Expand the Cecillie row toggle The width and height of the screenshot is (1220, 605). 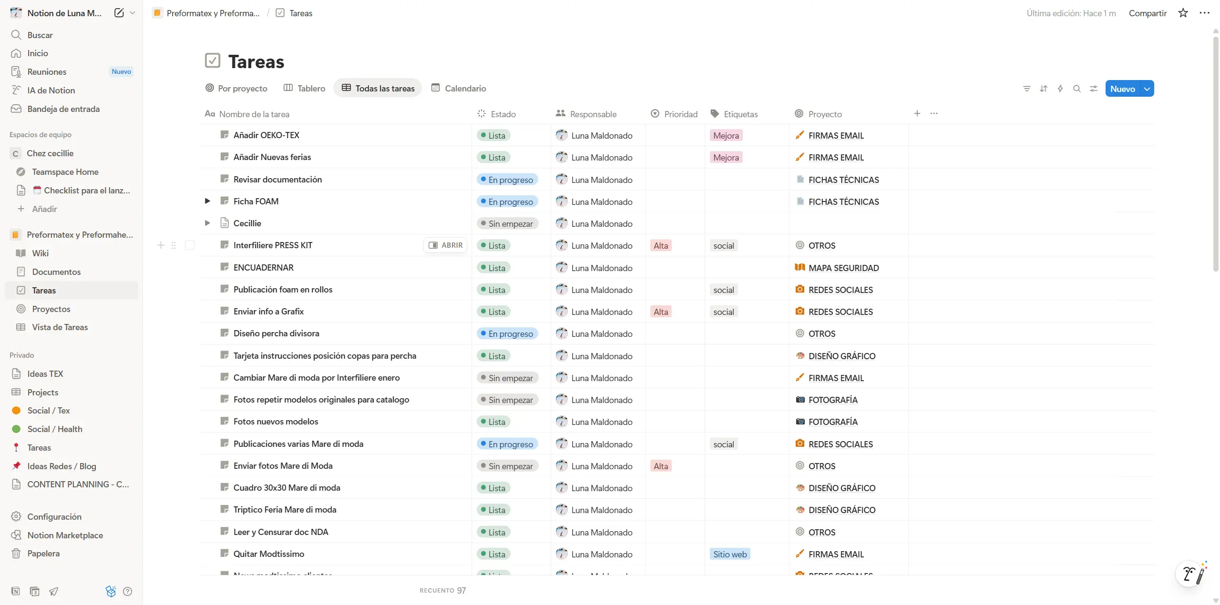tap(207, 223)
